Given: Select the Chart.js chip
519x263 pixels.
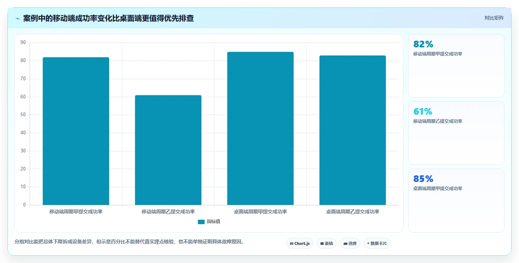Looking at the screenshot, I should 300,243.
